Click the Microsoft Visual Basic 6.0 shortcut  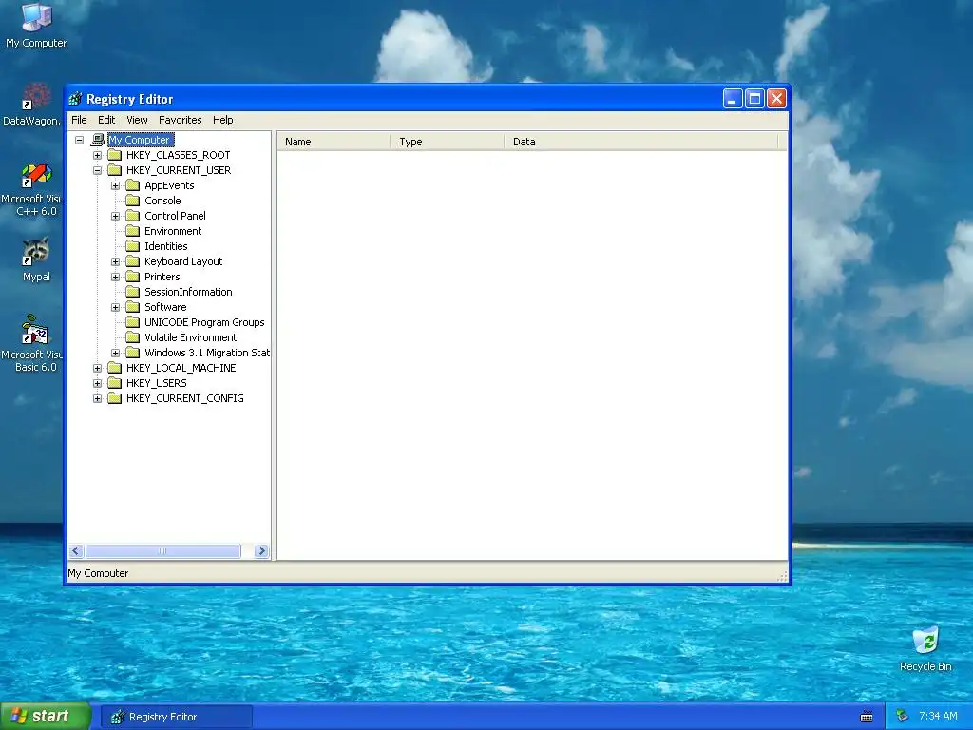(32, 343)
